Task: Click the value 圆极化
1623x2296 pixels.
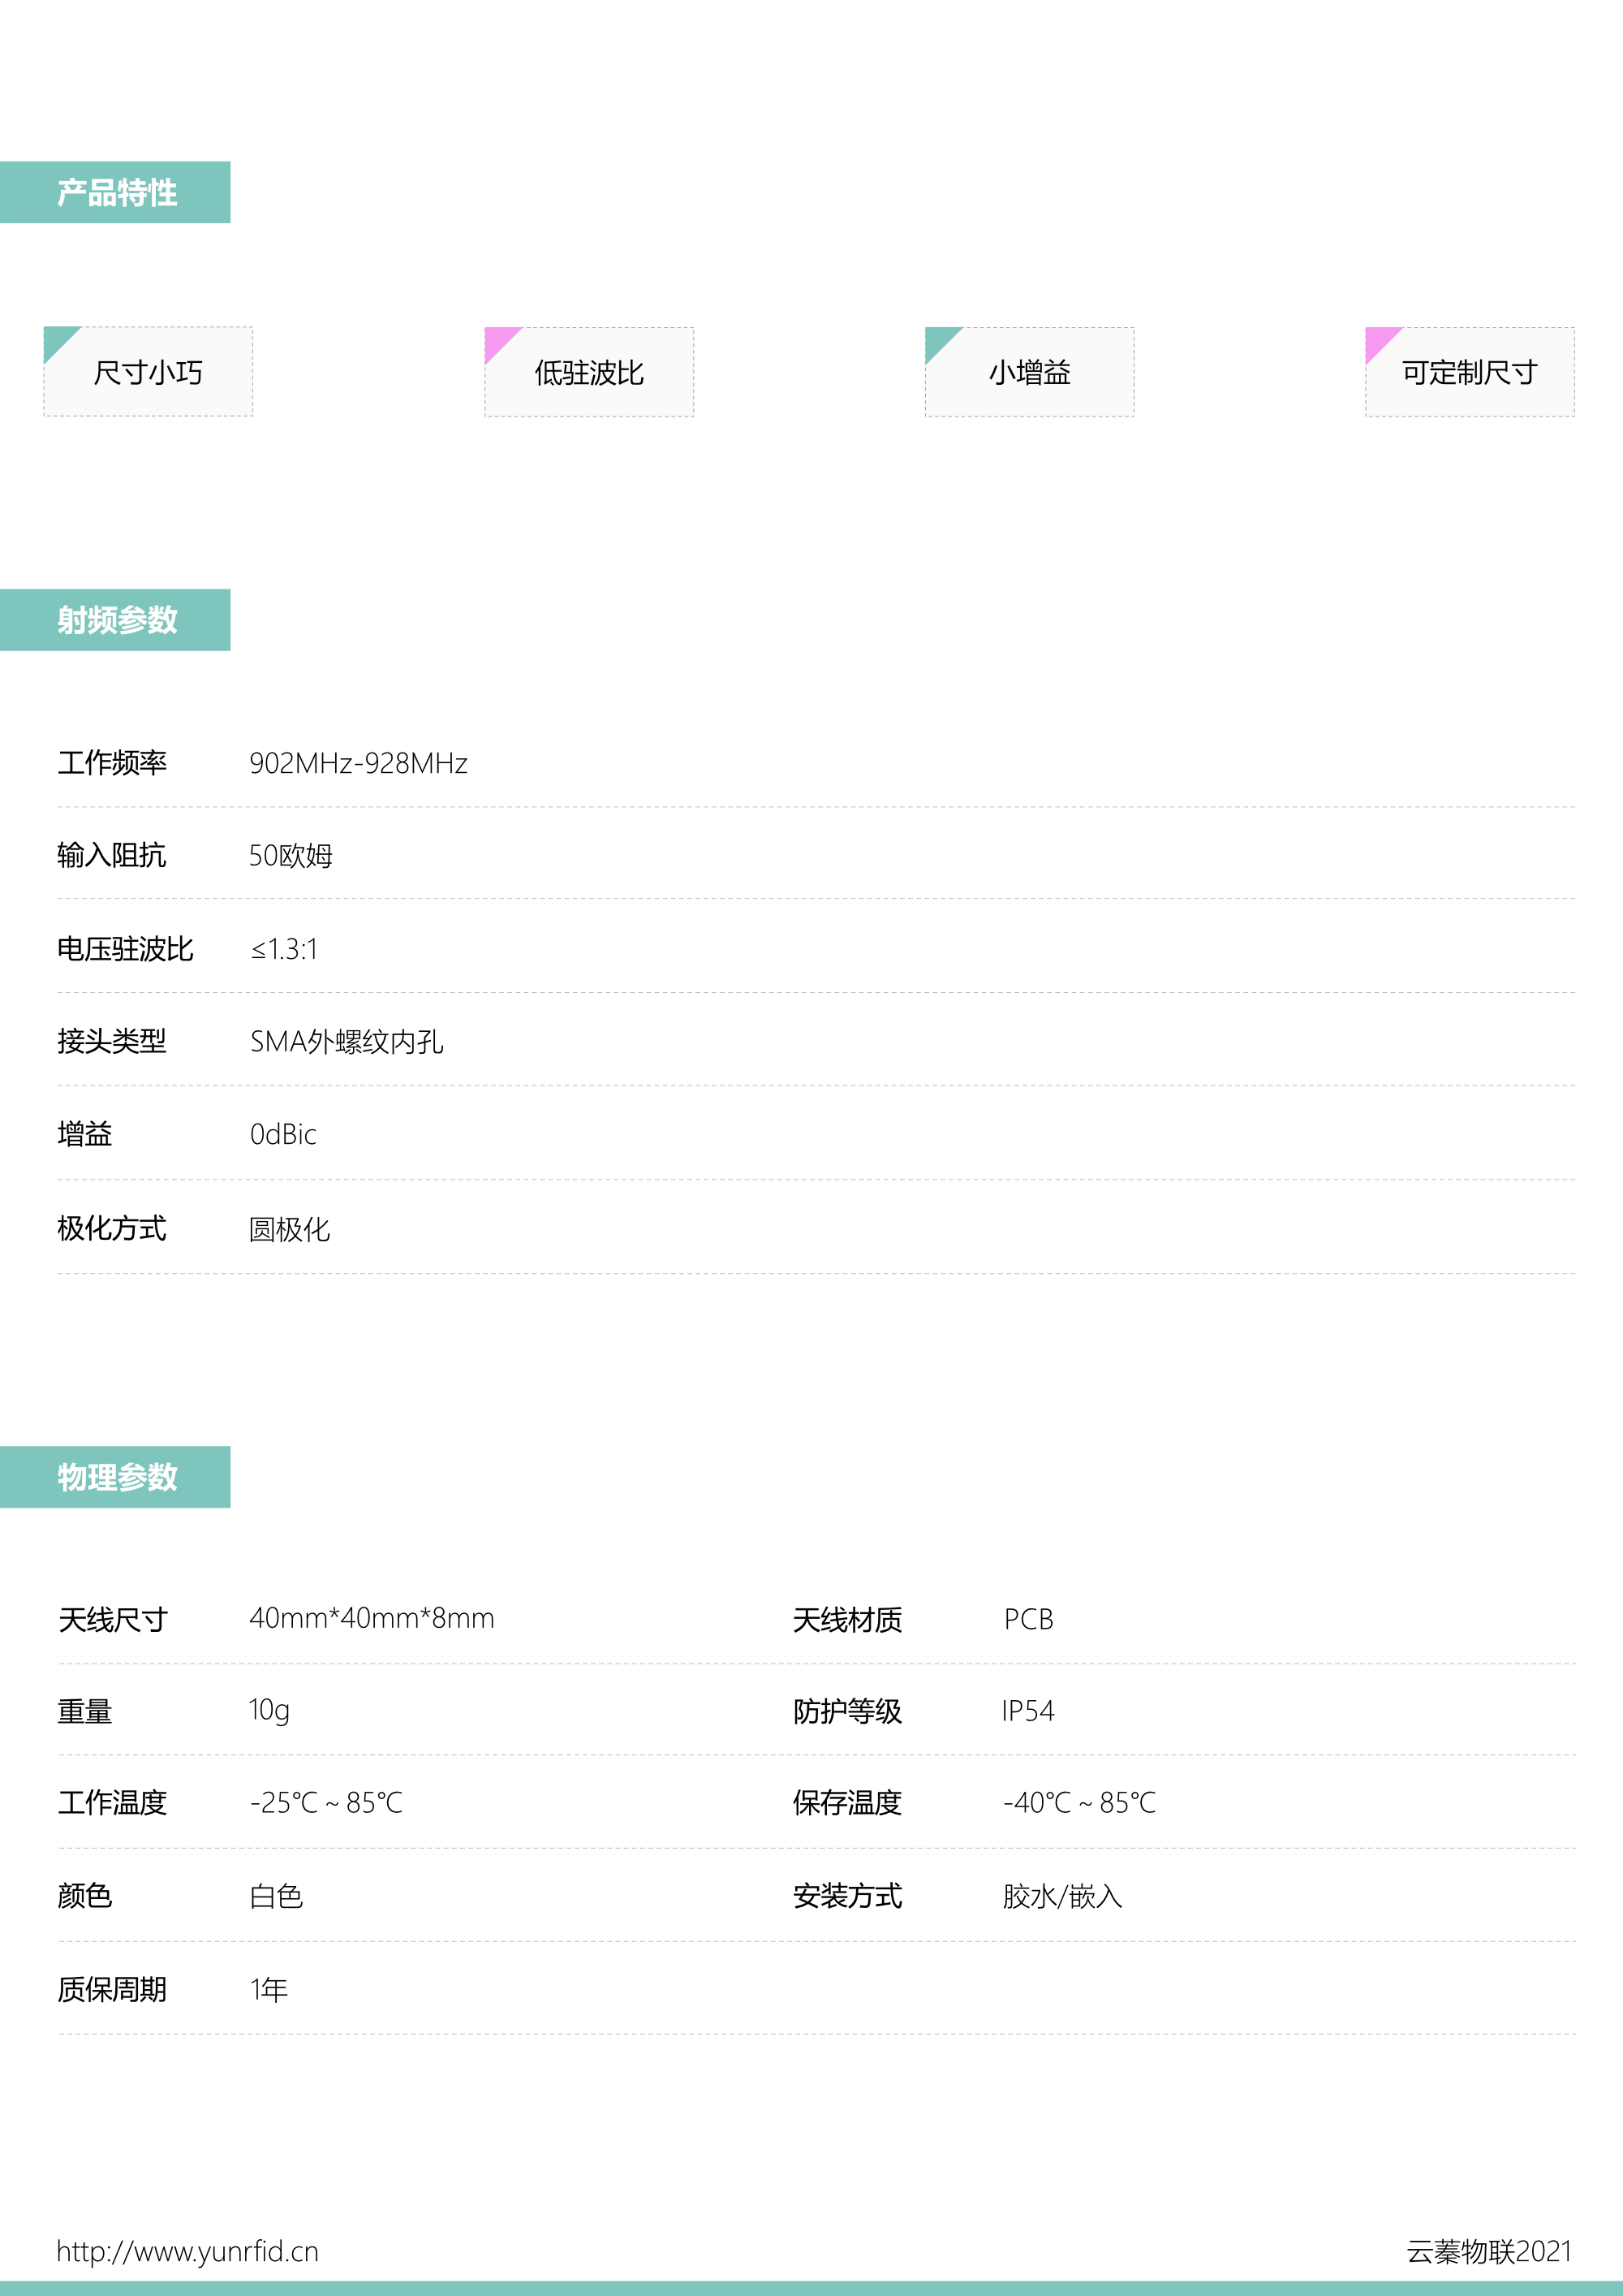Action: click(x=290, y=1229)
